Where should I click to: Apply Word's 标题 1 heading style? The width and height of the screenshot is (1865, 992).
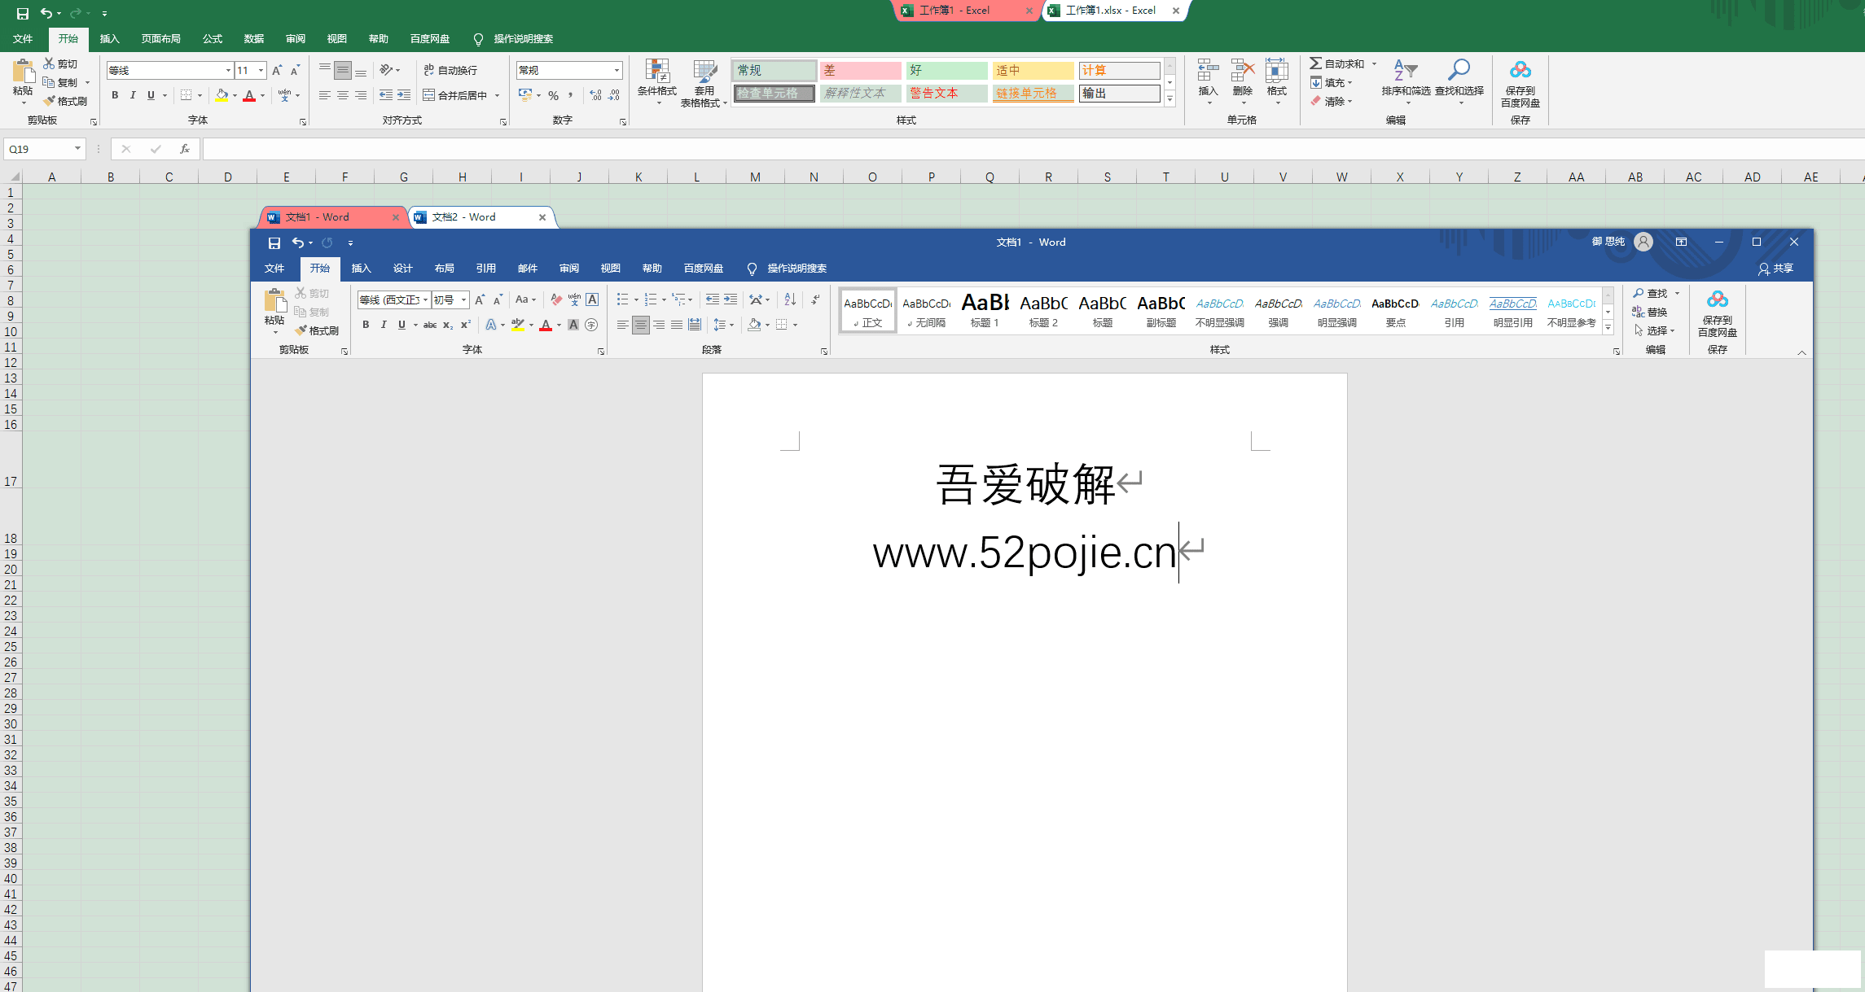(x=985, y=310)
